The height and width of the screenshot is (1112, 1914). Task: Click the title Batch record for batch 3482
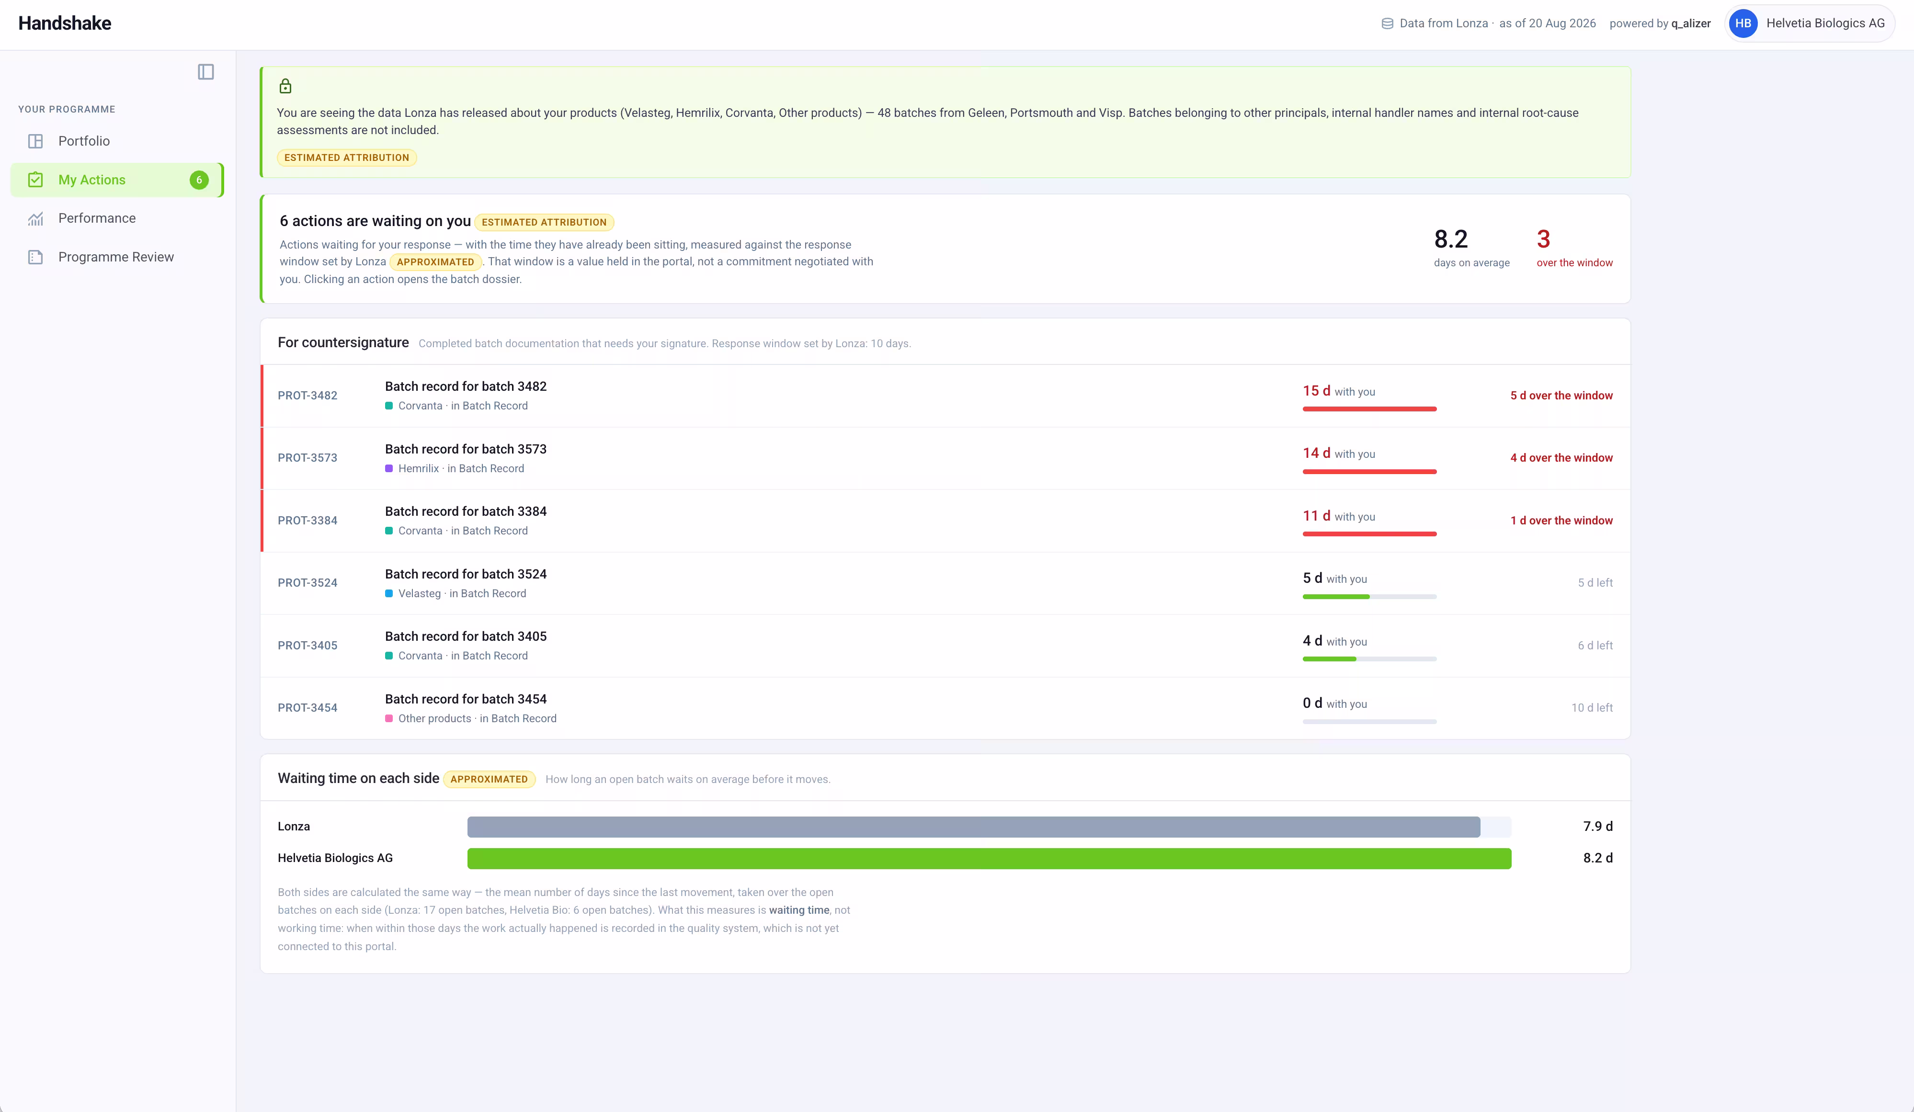tap(466, 386)
